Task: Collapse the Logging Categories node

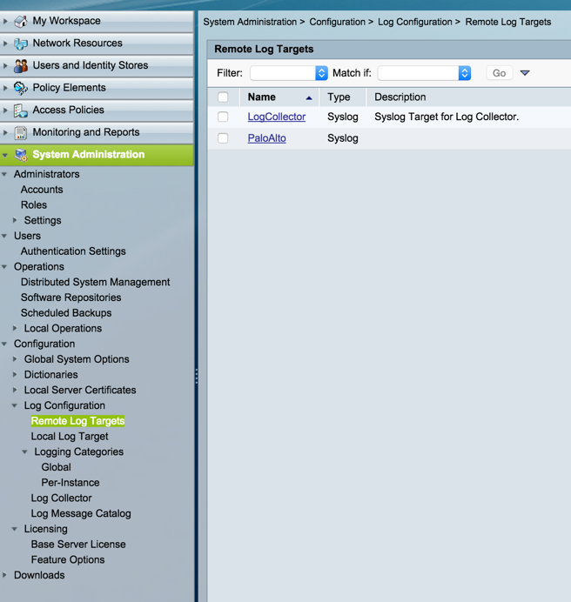Action: (x=24, y=451)
